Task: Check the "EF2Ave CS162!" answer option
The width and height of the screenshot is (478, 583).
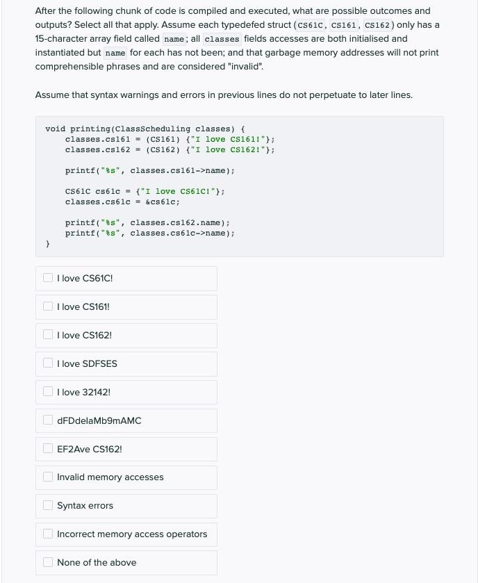Action: pyautogui.click(x=48, y=448)
